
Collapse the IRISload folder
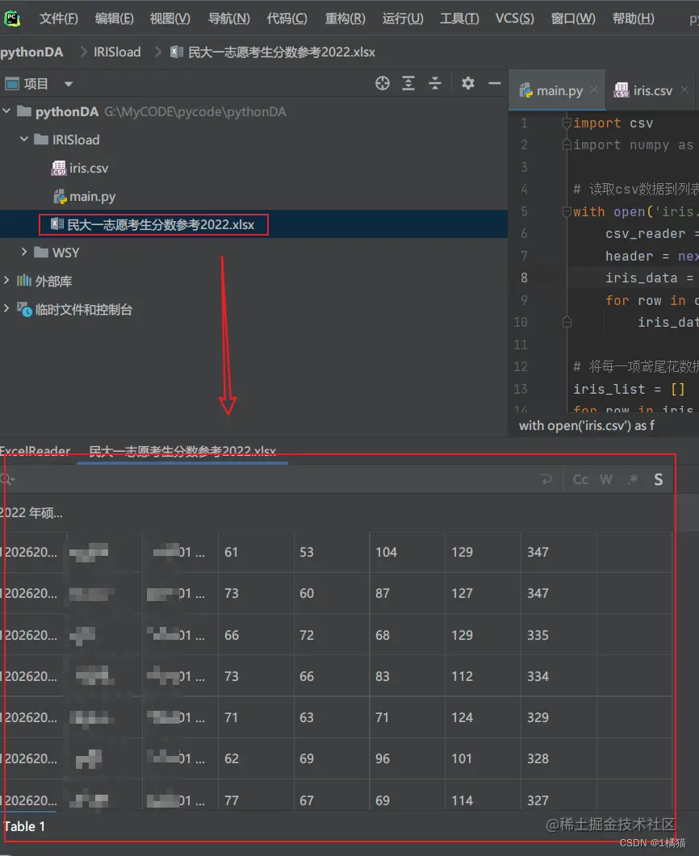coord(24,140)
